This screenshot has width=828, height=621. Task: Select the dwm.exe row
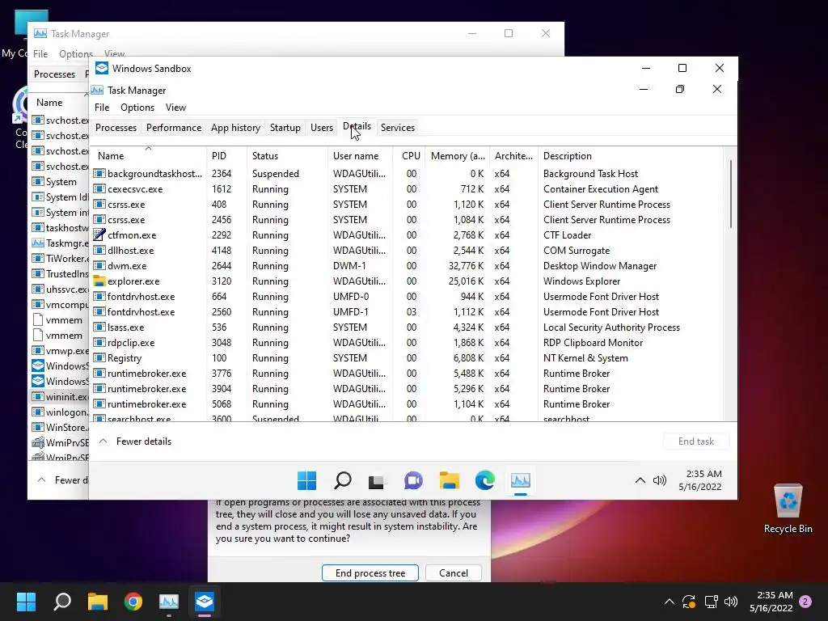(x=408, y=265)
